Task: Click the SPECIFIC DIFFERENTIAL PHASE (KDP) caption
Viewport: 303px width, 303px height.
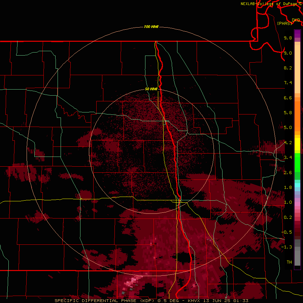Action: click(105, 301)
